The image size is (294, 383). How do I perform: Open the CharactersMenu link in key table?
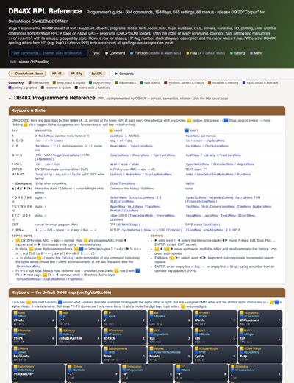point(217,146)
